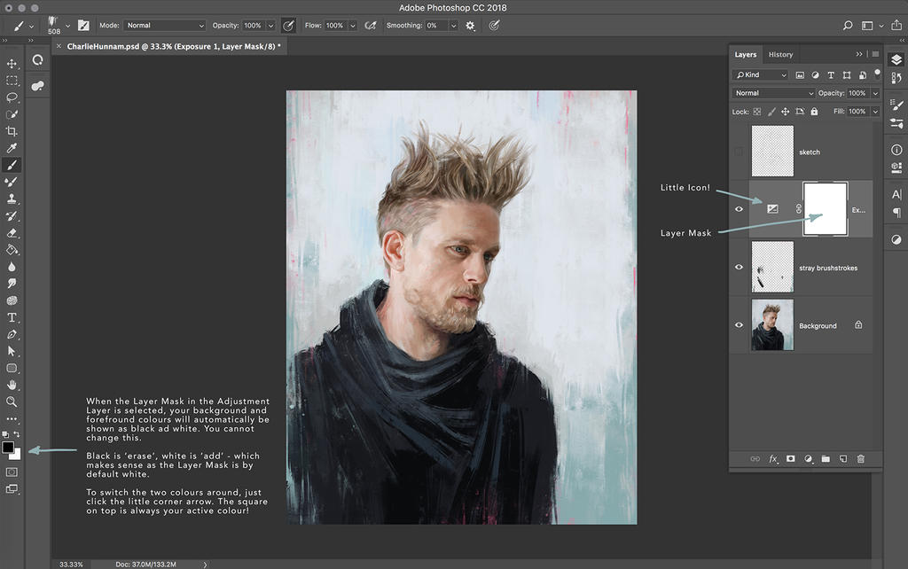Open smoothing options gear icon

click(470, 26)
